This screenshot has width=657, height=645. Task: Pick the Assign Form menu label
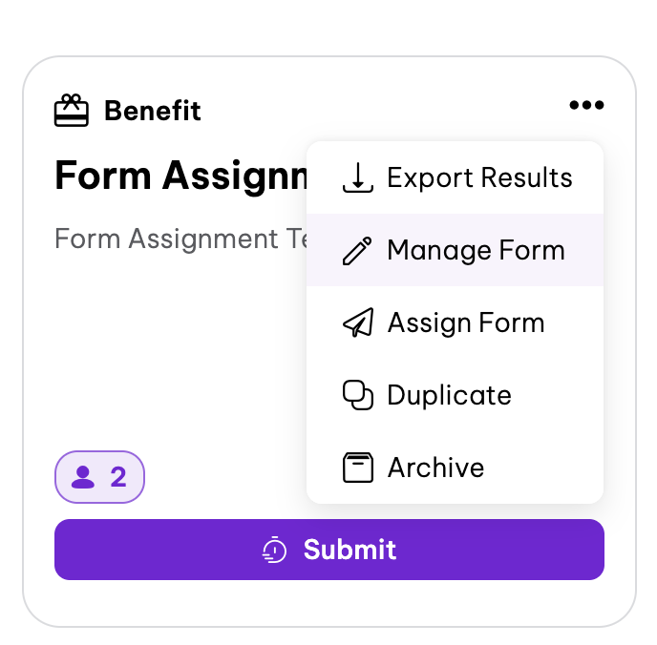pyautogui.click(x=465, y=323)
